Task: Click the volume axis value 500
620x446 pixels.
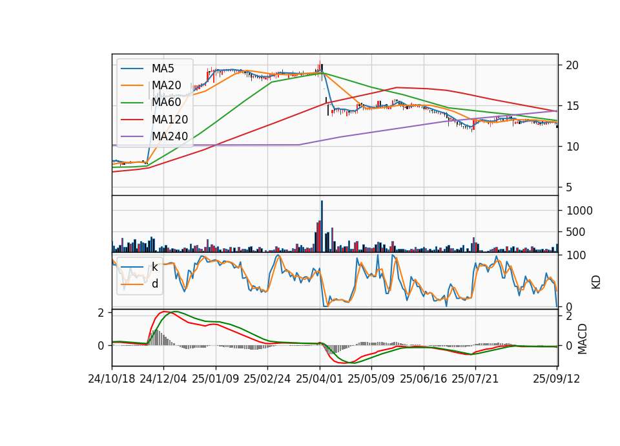Action: coord(575,232)
